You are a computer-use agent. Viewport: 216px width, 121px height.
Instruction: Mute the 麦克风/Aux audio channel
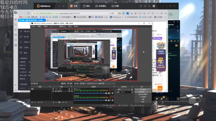[x=109, y=93]
